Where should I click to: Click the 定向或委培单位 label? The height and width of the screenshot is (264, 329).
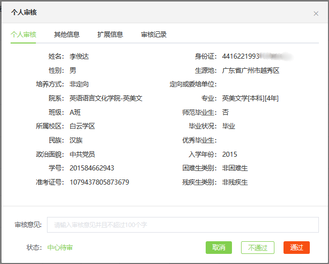pyautogui.click(x=193, y=84)
